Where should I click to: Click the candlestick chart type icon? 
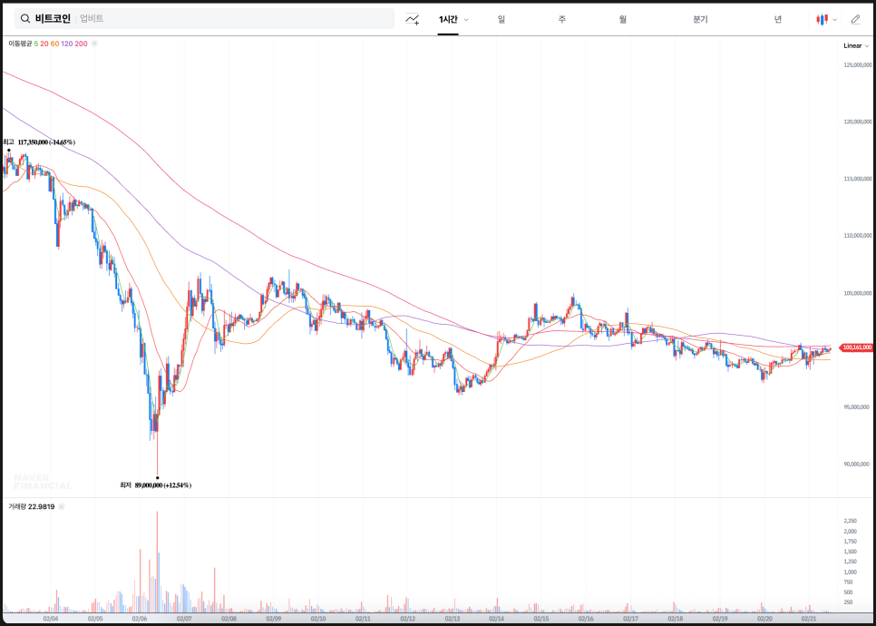(x=822, y=18)
